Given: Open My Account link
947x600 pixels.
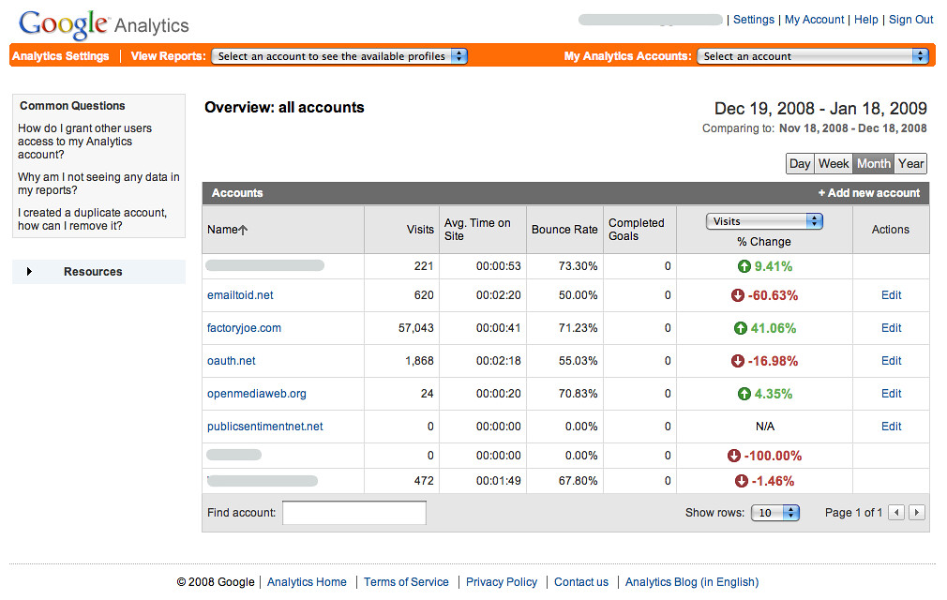Looking at the screenshot, I should pos(814,20).
